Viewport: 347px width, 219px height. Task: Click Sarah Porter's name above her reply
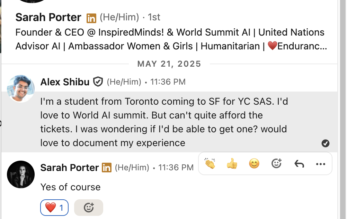tap(70, 168)
